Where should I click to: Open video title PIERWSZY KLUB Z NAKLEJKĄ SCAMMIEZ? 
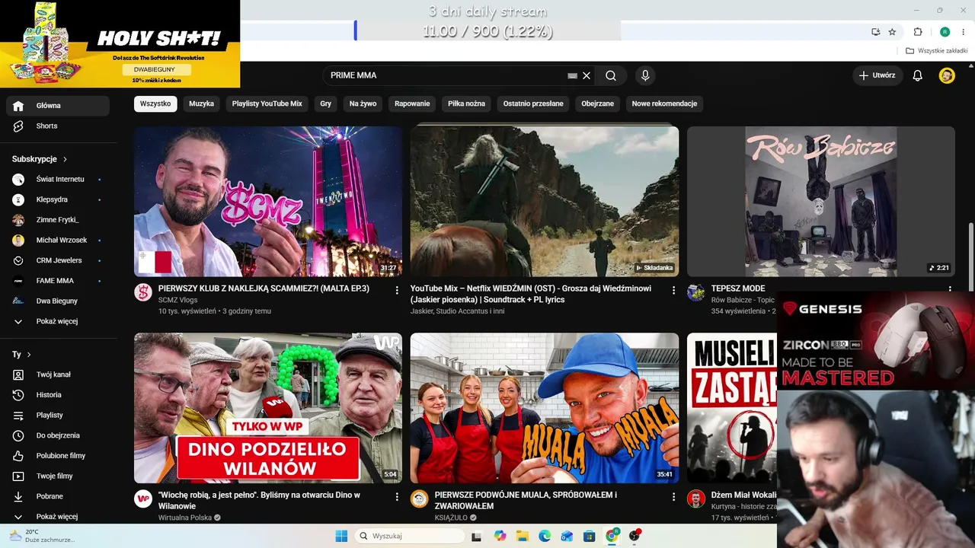click(264, 289)
